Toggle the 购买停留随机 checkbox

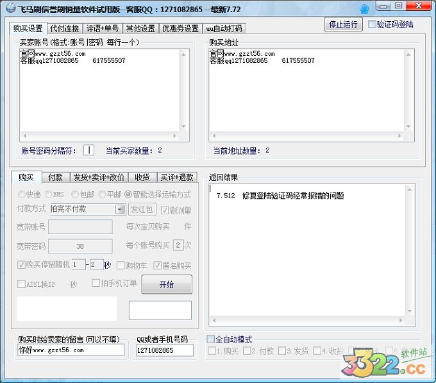tap(21, 264)
